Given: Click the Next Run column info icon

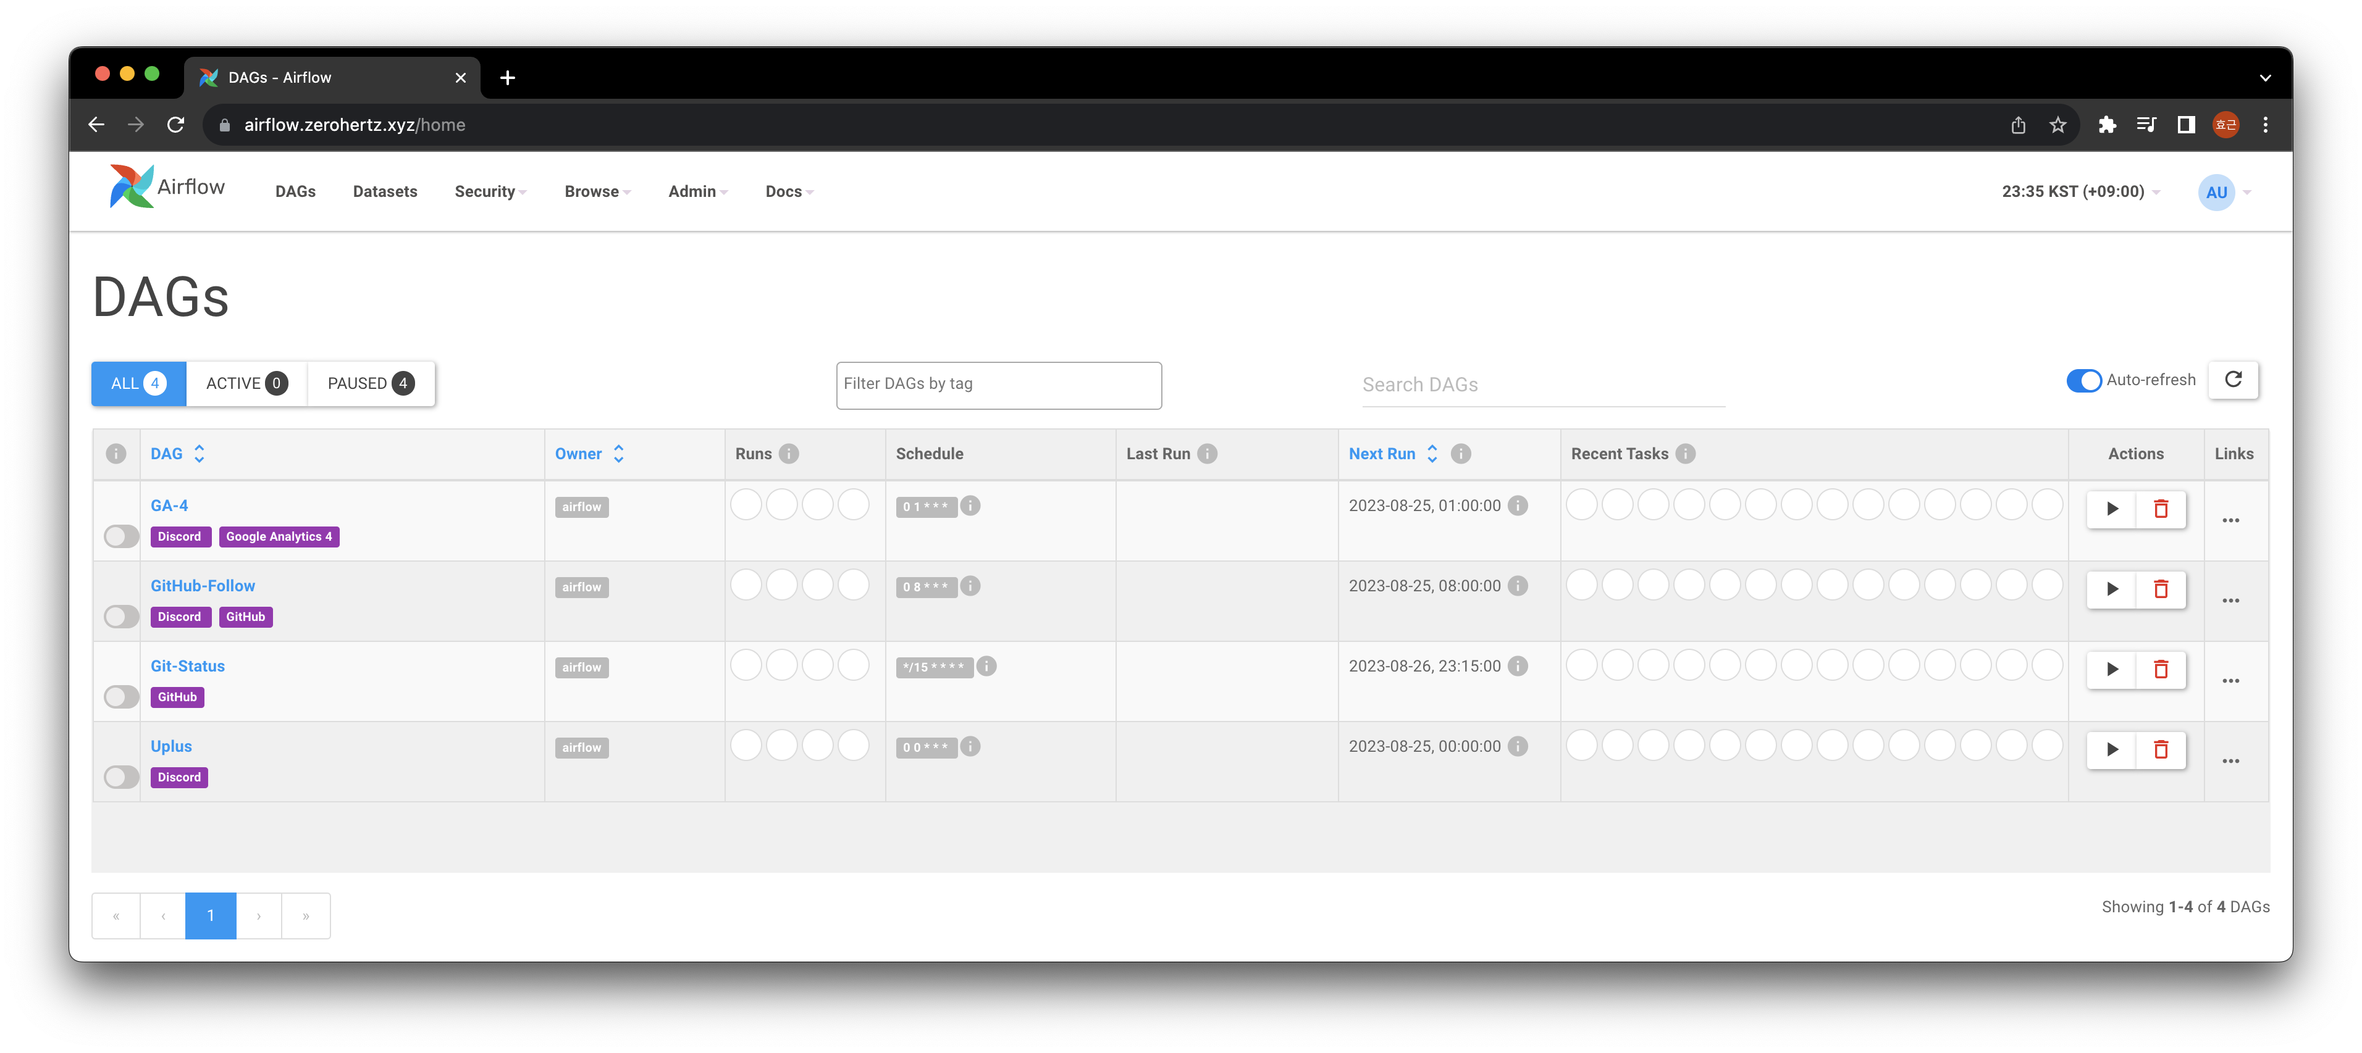Looking at the screenshot, I should click(1461, 454).
